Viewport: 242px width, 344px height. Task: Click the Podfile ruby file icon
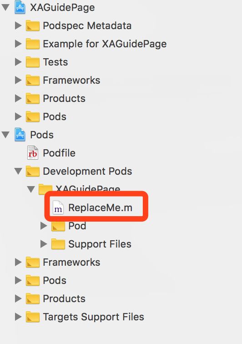click(33, 153)
